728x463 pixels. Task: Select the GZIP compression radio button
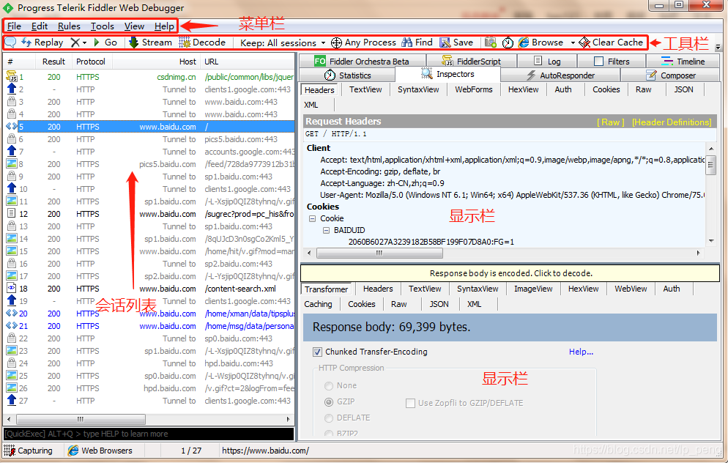[329, 401]
